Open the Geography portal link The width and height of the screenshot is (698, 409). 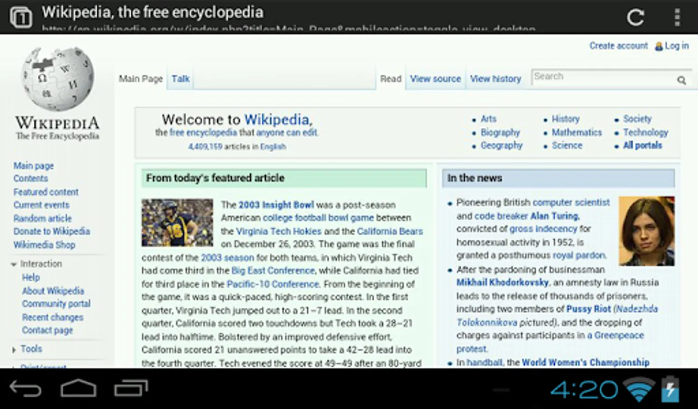(x=502, y=145)
